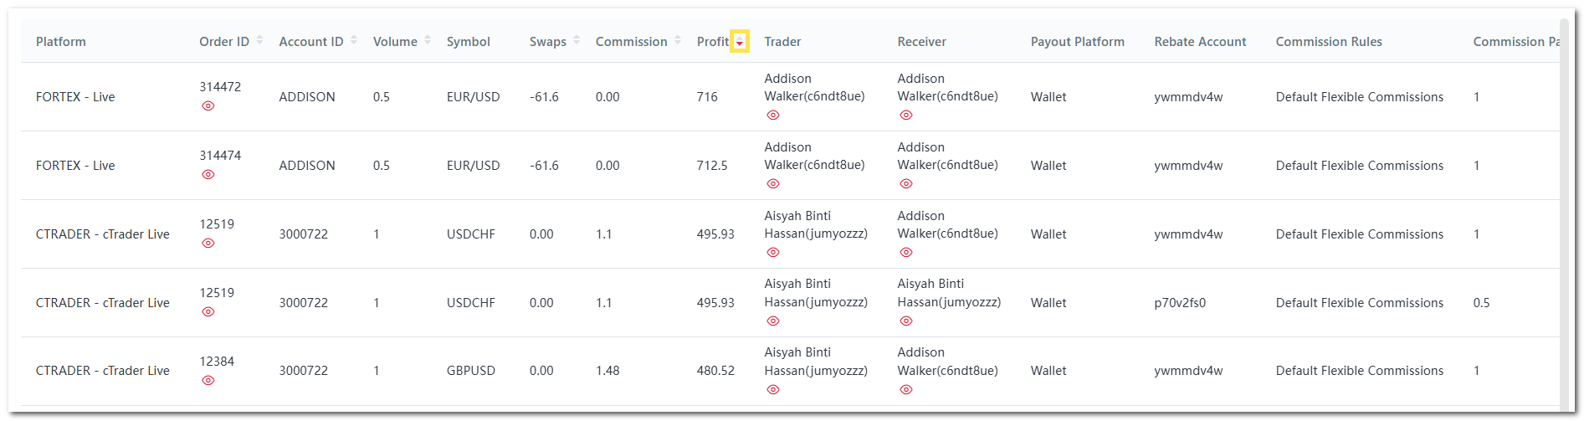Click eye icon under Receiver Aisyah Binti Hassan
1584x421 pixels.
(x=906, y=321)
